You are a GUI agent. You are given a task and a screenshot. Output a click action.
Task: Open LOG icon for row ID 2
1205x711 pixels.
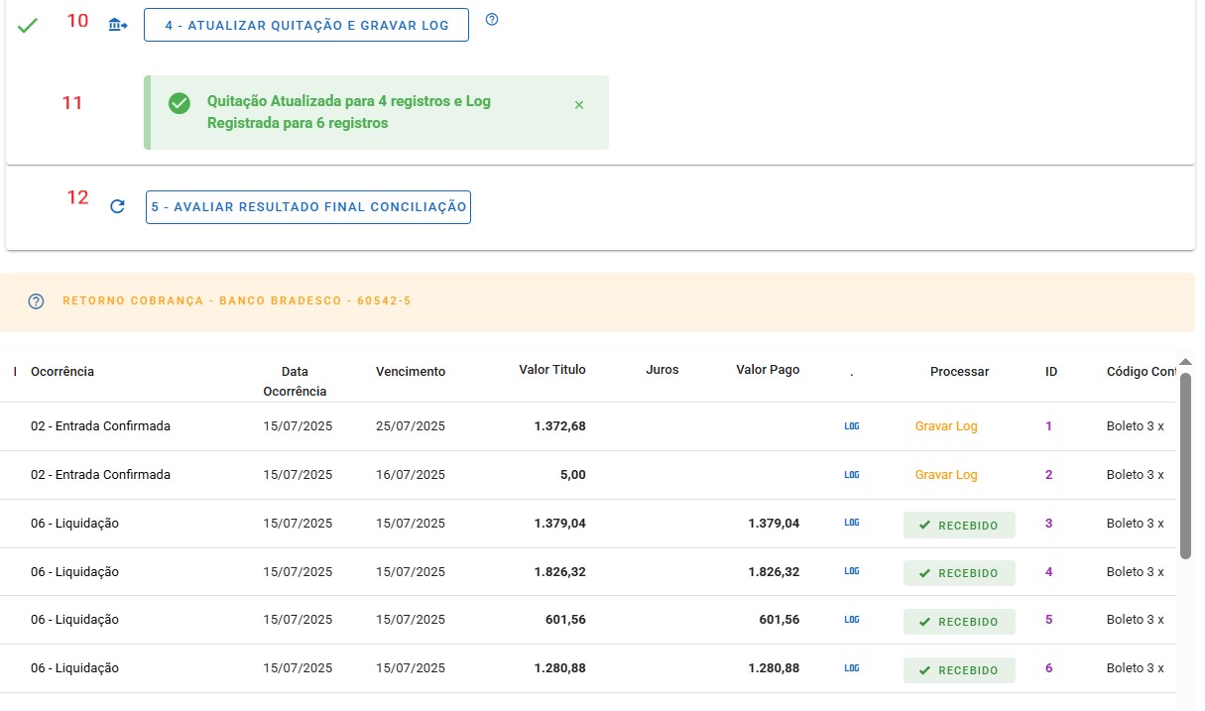pyautogui.click(x=852, y=475)
